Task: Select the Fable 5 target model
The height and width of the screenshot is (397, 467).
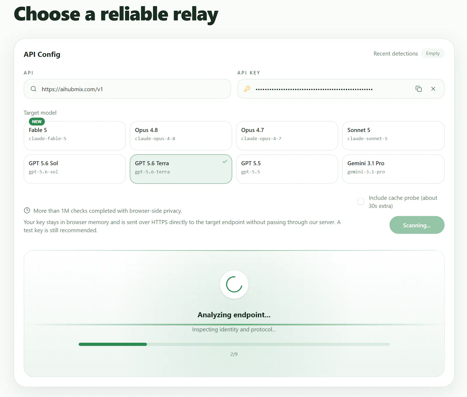Action: click(75, 136)
